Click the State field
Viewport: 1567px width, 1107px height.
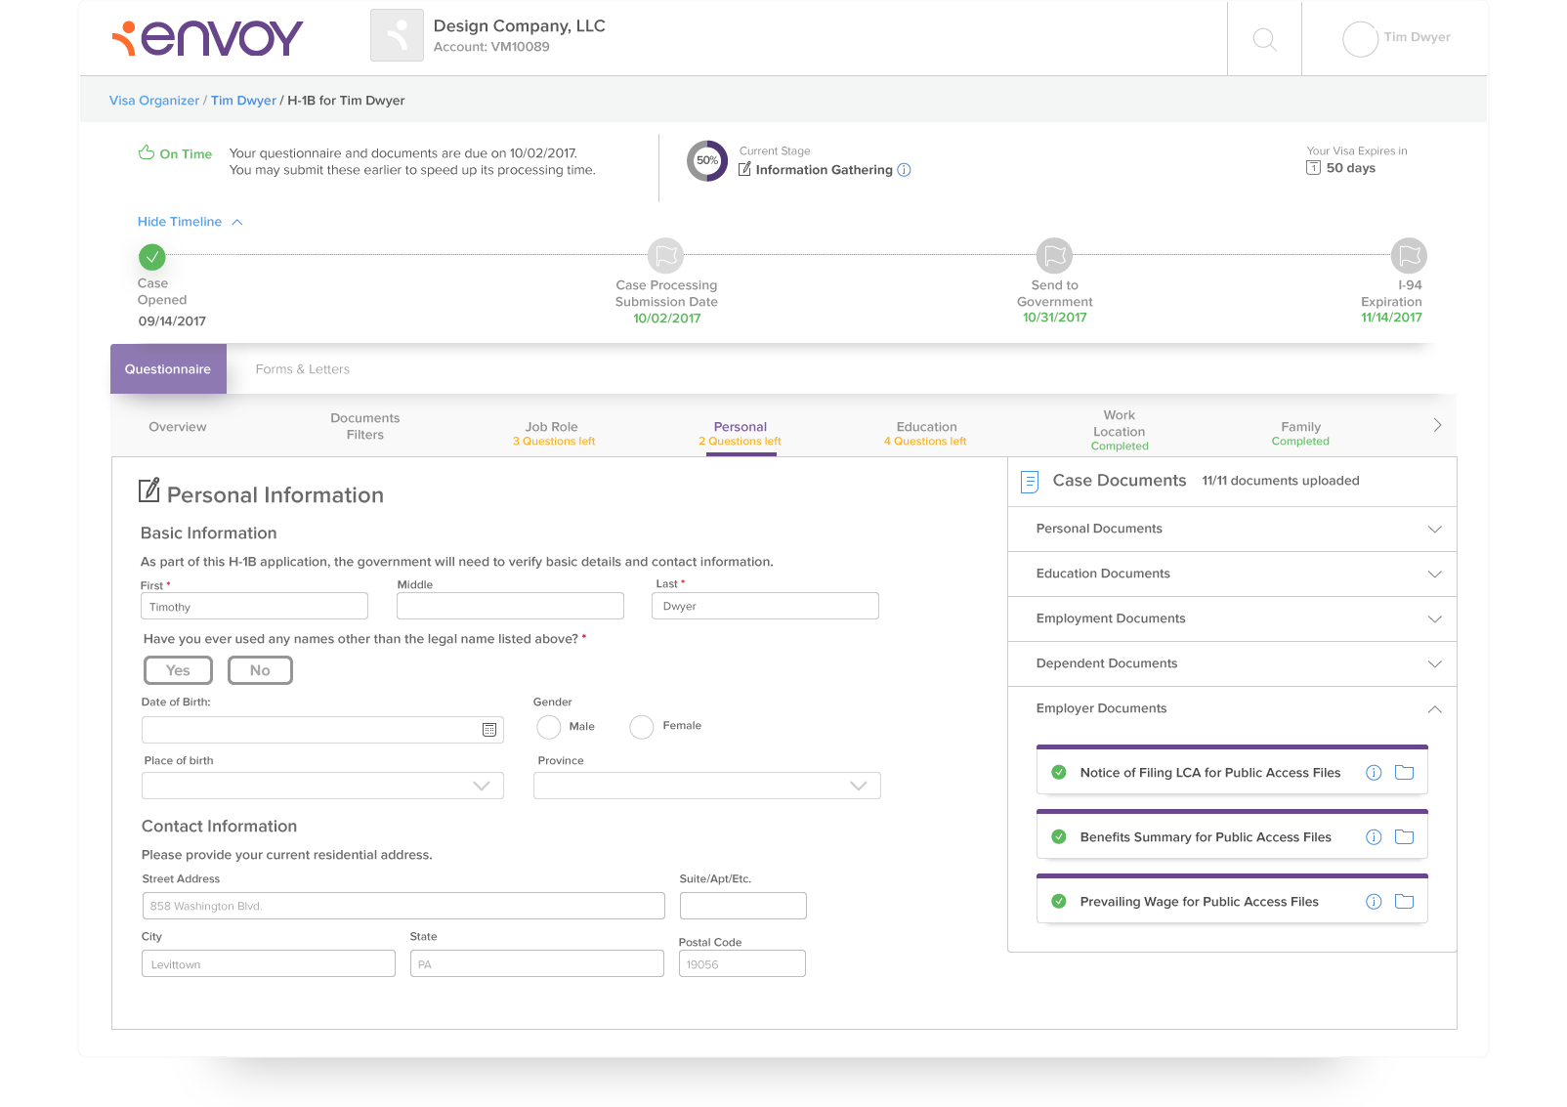click(537, 963)
